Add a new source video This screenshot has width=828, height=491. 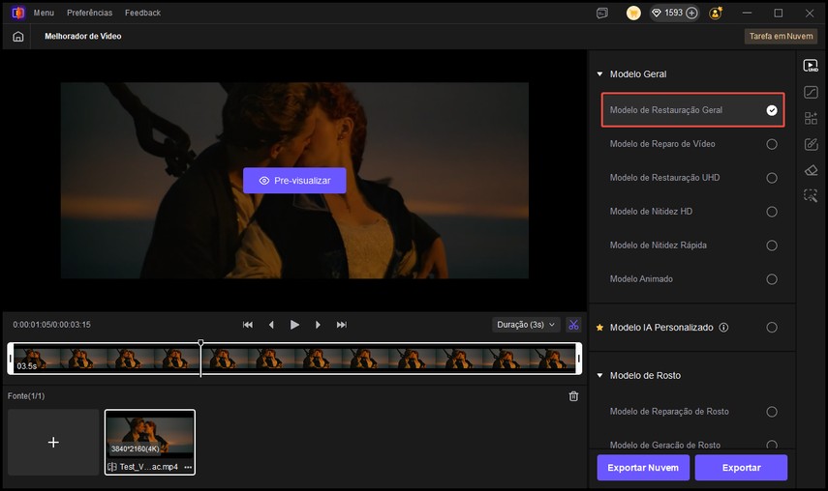53,442
